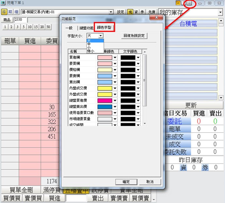This screenshot has height=203, width=225.
Task: Click the 期 futures mode icon
Action: click(10, 12)
